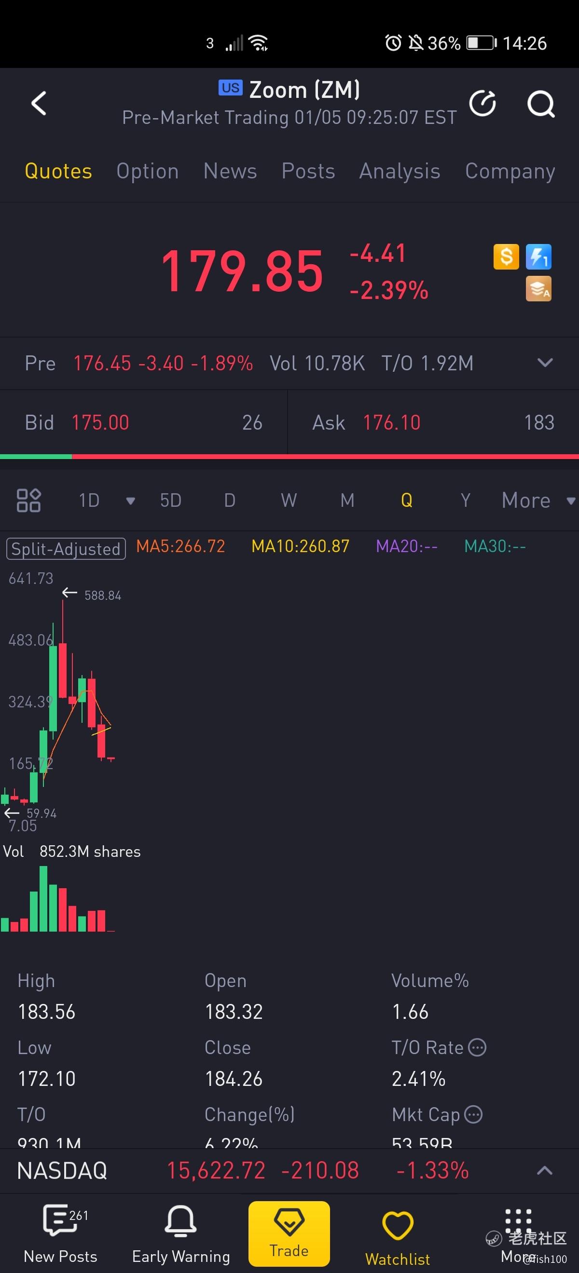Tap the candlestick chart area
Image resolution: width=579 pixels, height=1273 pixels.
point(289,702)
